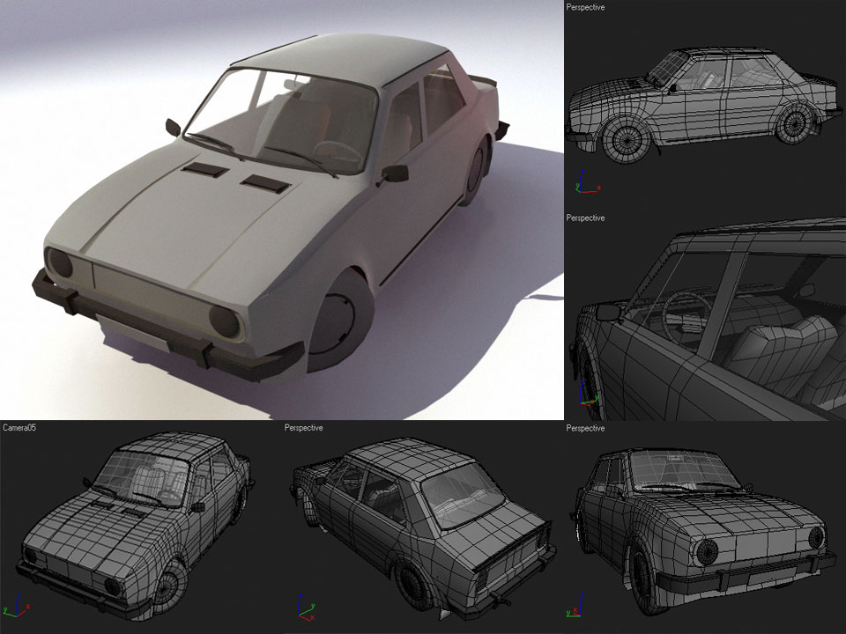Activate the Camera05 wireframe viewport
The height and width of the screenshot is (634, 846).
point(141,527)
